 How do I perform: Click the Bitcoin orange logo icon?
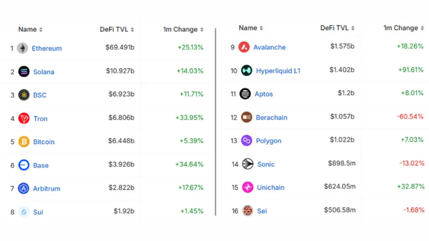pos(24,141)
